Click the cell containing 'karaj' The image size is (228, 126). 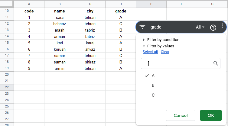(90, 43)
